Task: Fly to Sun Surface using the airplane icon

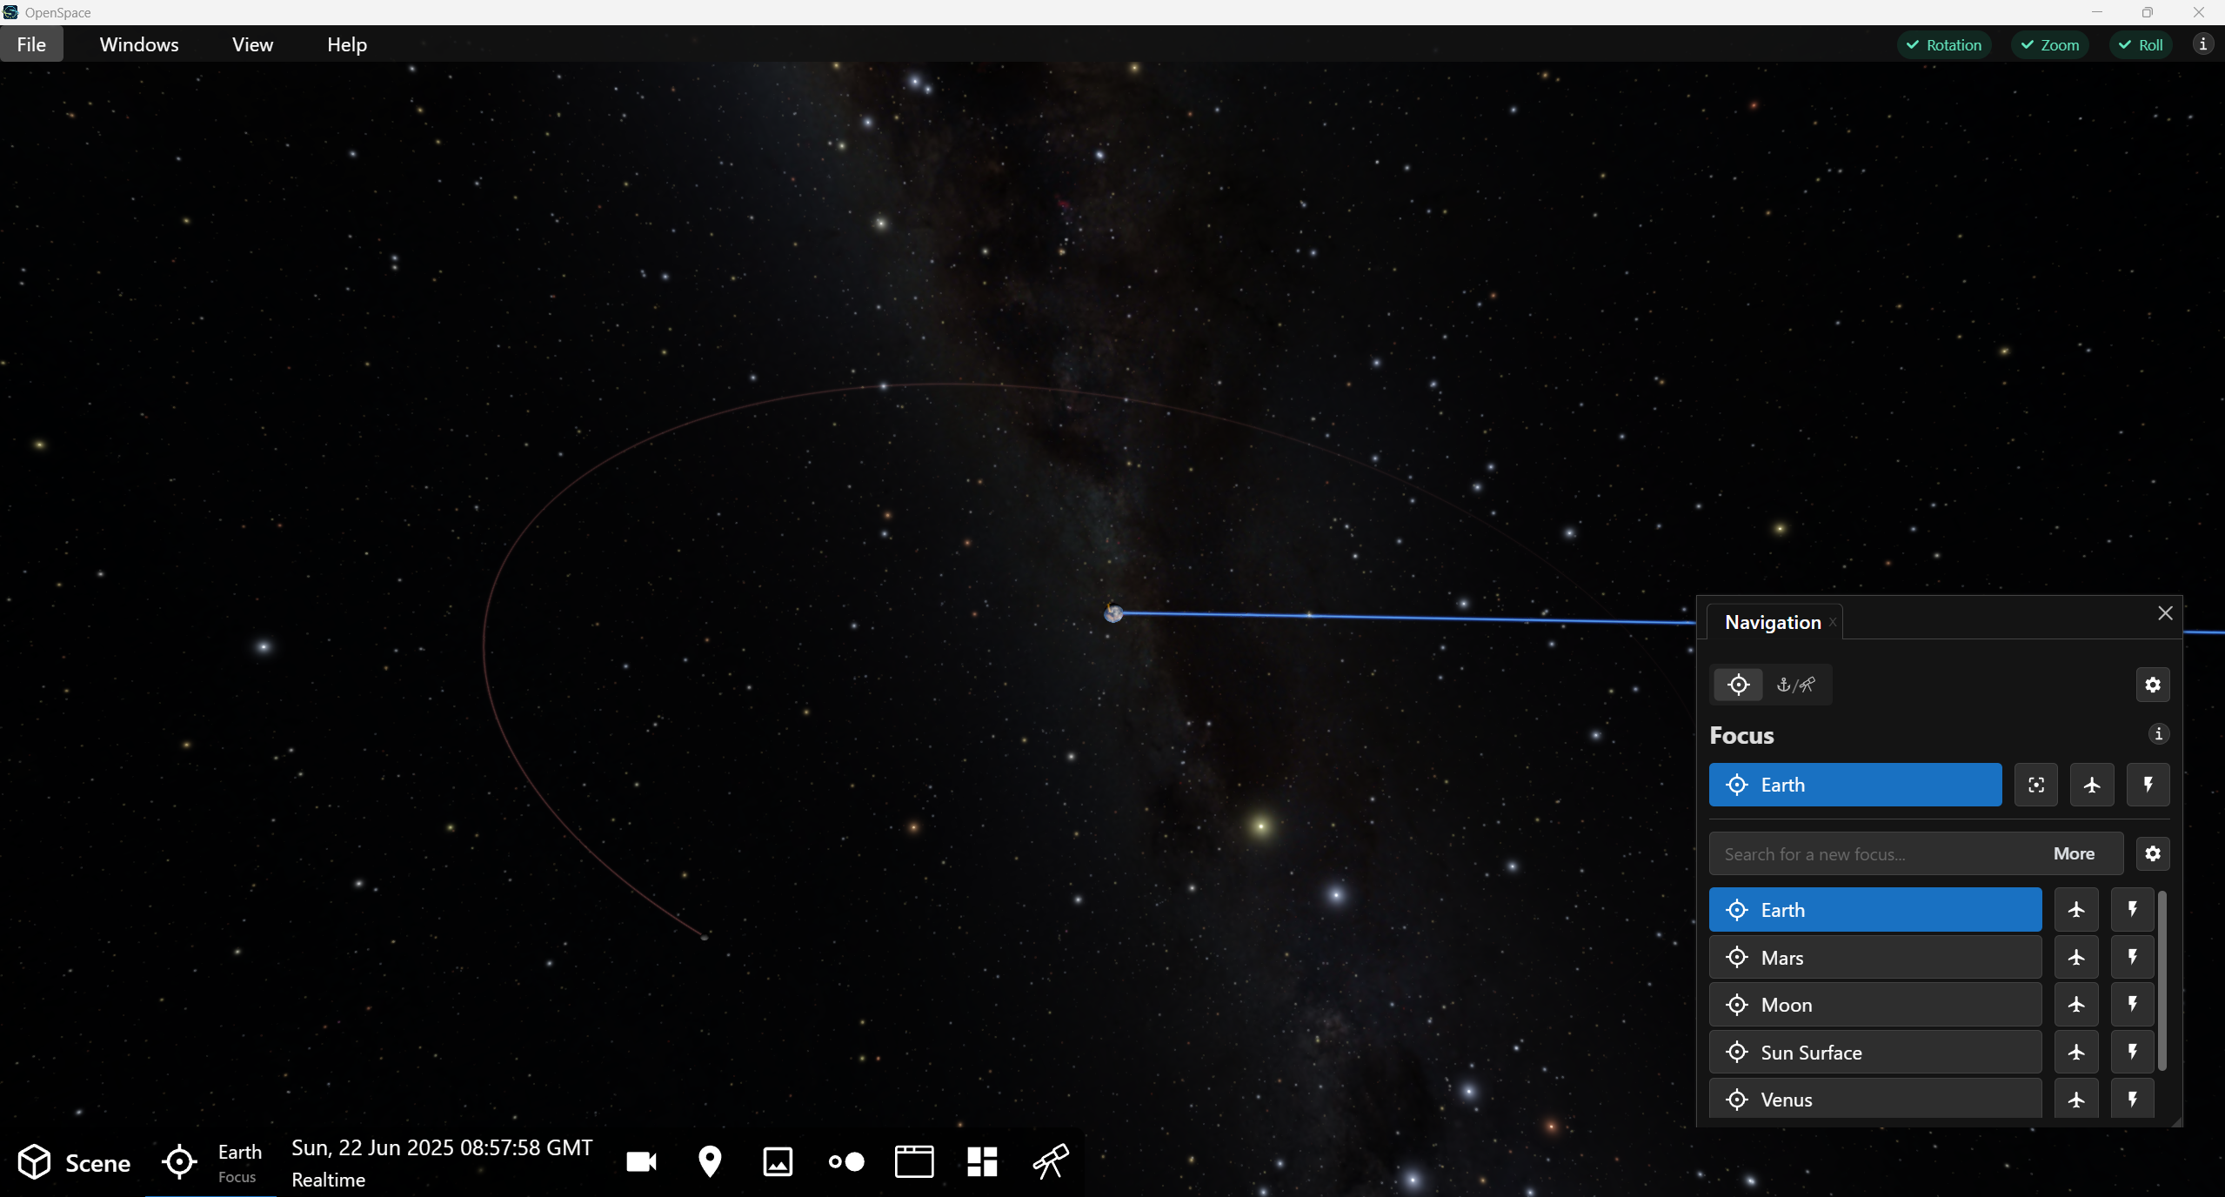Action: click(2076, 1053)
